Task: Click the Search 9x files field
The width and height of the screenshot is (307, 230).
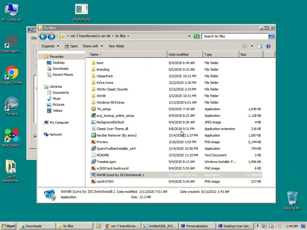Action: 235,36
